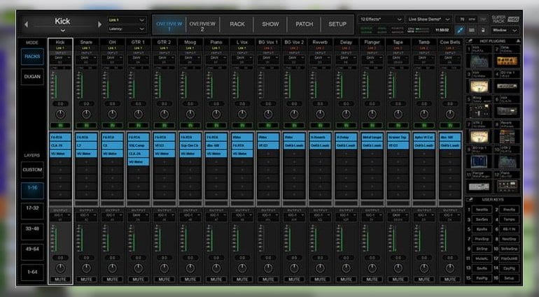Open the output dropdown on OH rack
The image size is (539, 297).
pos(112,216)
